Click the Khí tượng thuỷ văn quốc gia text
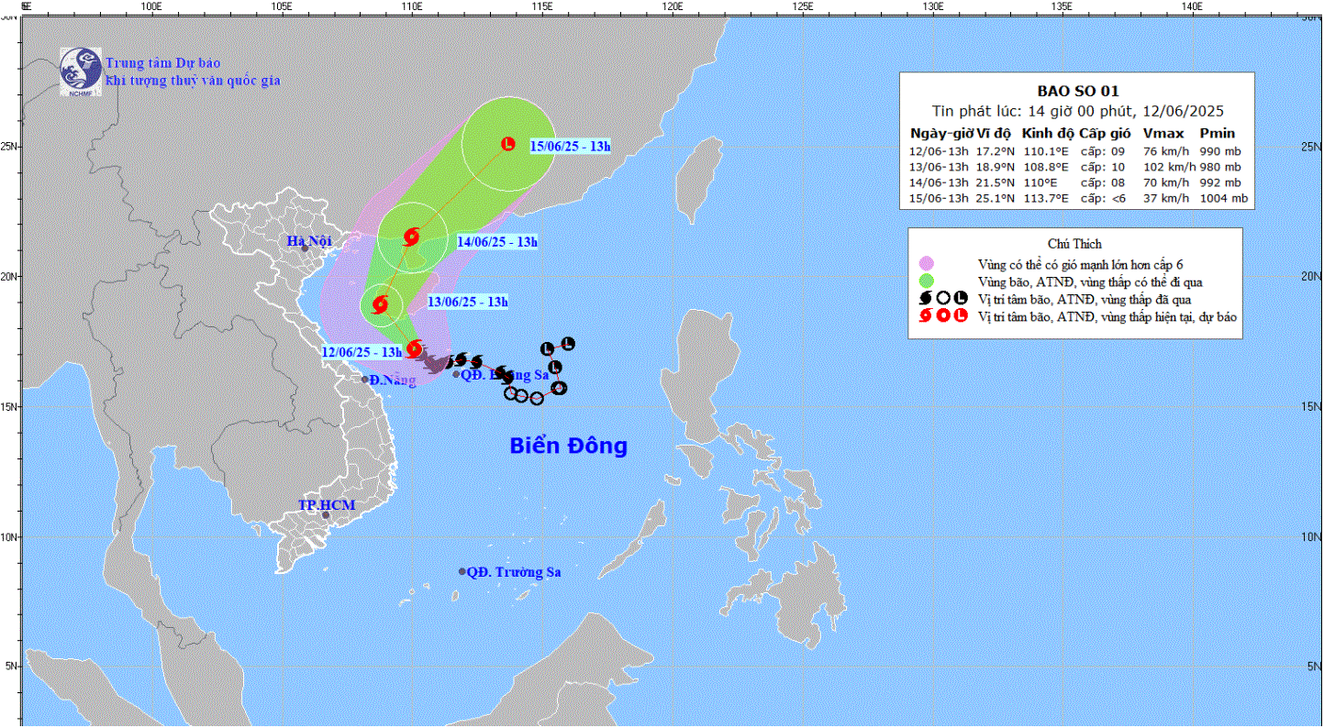The image size is (1324, 728). tap(194, 81)
